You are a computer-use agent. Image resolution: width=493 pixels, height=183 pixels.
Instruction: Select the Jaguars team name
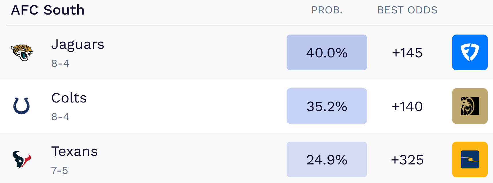[78, 45]
